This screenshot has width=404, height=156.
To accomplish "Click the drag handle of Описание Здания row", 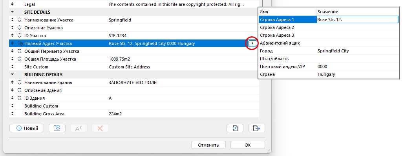I will coord(12,90).
